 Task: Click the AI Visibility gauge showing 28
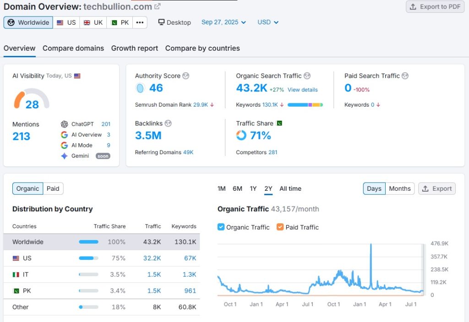32,99
